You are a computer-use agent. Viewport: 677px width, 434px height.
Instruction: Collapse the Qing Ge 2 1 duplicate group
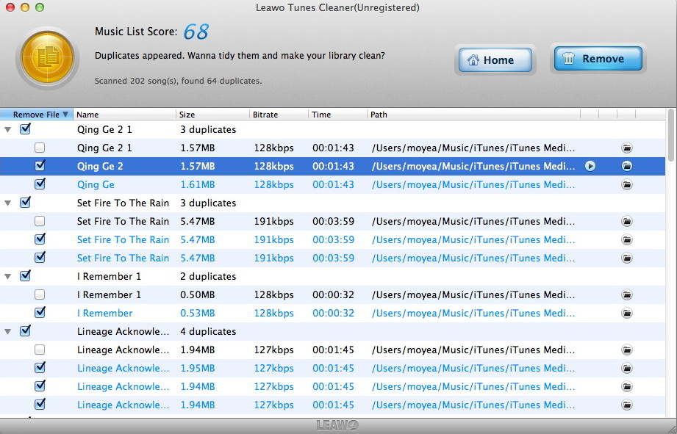(x=8, y=129)
